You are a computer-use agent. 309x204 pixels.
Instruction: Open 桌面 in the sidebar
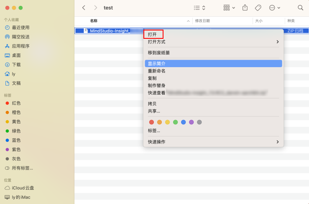[13, 55]
